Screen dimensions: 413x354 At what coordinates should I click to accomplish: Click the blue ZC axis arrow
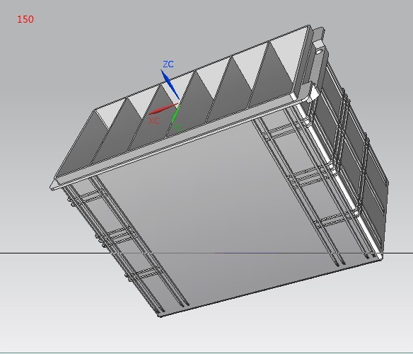point(170,84)
